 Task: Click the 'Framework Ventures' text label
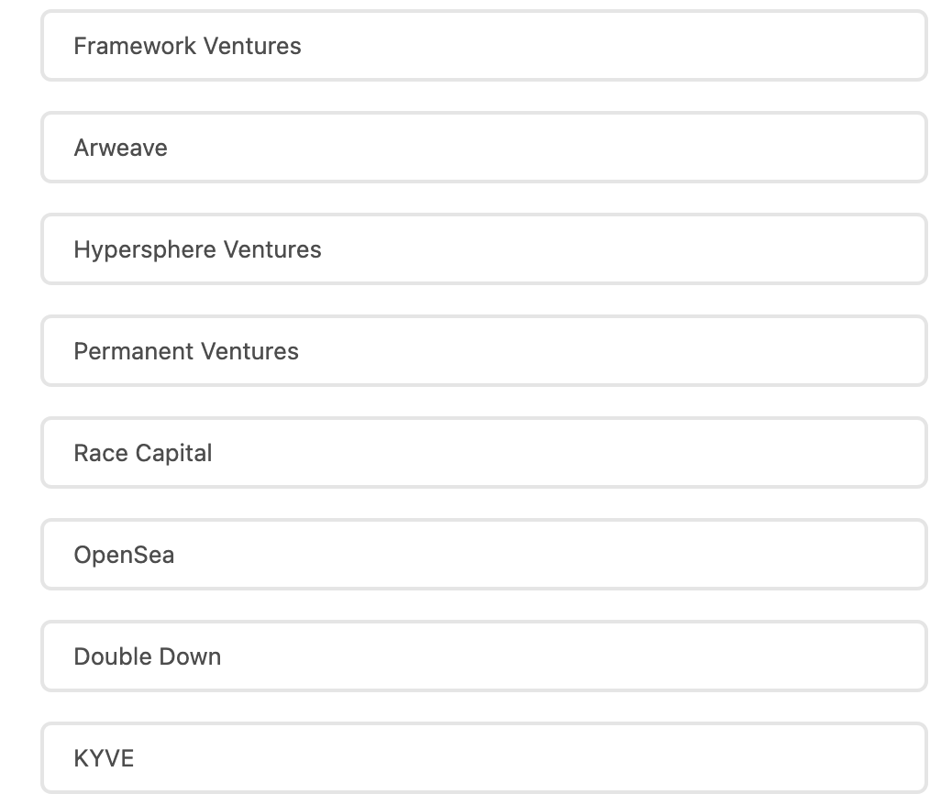tap(187, 46)
